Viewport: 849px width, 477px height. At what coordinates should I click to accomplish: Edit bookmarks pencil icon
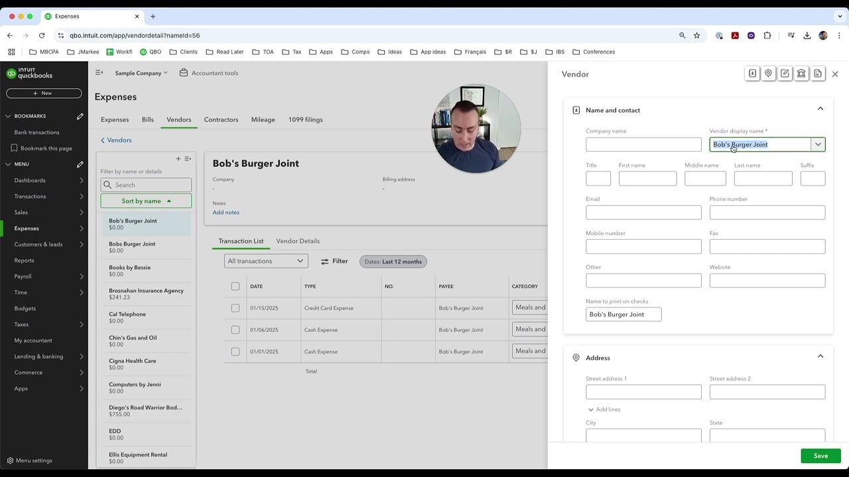coord(80,116)
